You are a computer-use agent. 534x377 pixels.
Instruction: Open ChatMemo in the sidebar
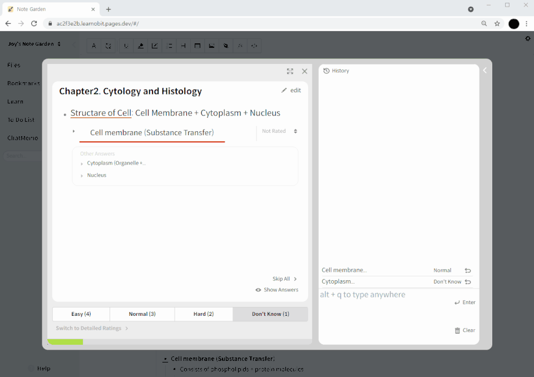pos(22,138)
